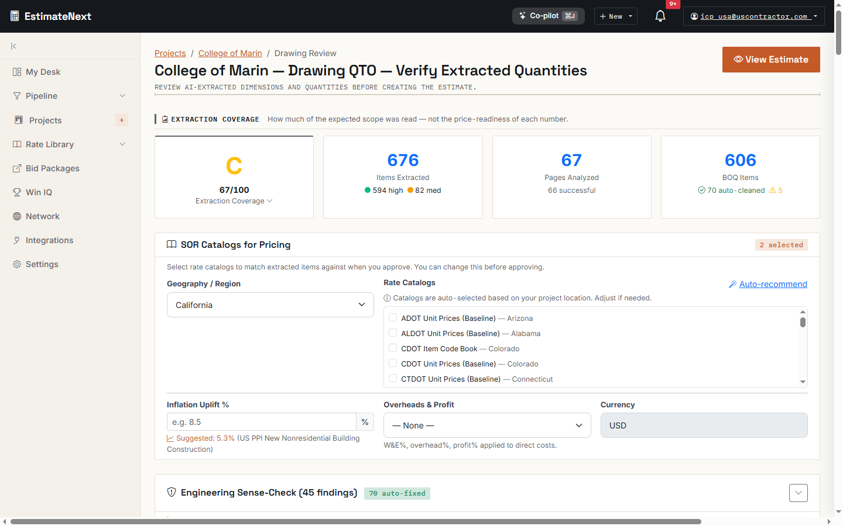Focus the Inflation Uplift % field
843x526 pixels.
click(x=262, y=422)
